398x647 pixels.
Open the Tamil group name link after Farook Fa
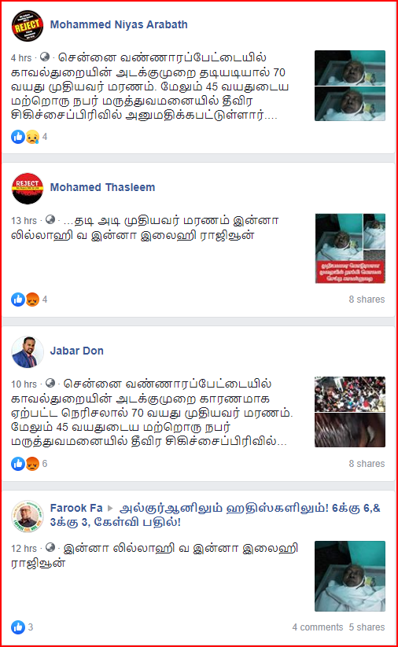pyautogui.click(x=215, y=515)
